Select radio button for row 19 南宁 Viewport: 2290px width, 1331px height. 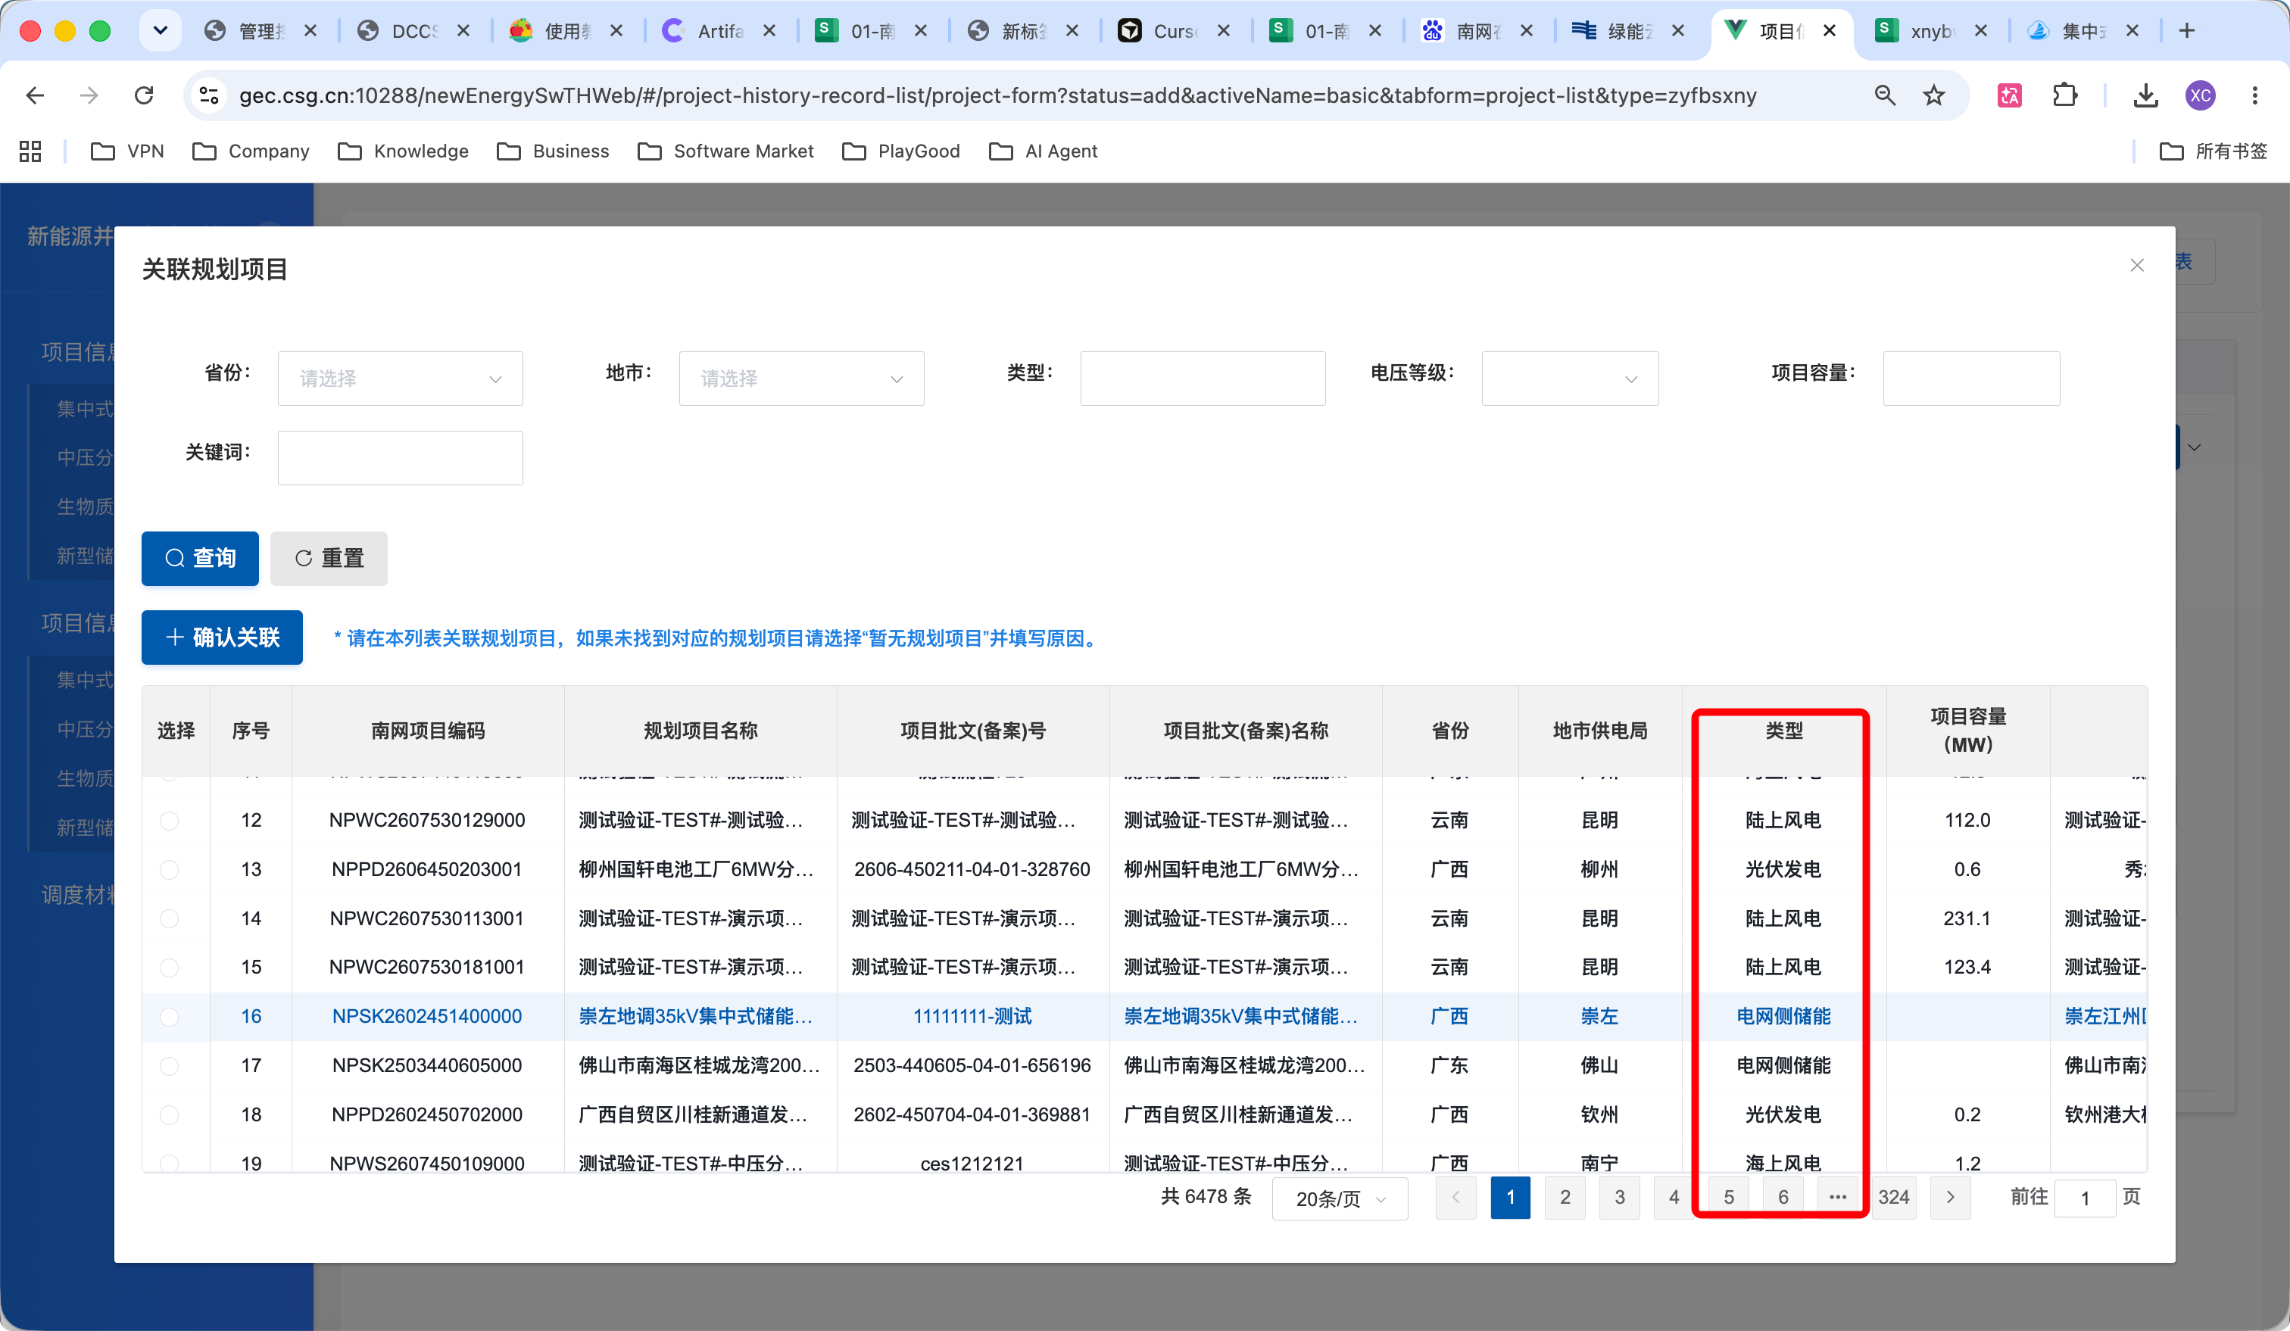[169, 1162]
